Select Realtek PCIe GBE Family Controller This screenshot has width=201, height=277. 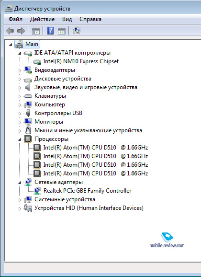pyautogui.click(x=88, y=191)
